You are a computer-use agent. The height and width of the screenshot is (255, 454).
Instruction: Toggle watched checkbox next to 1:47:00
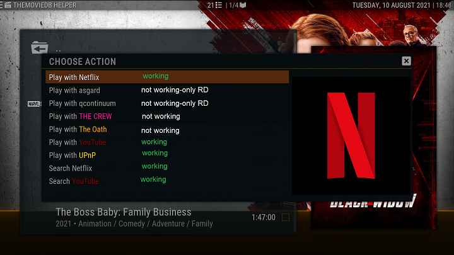tap(286, 217)
